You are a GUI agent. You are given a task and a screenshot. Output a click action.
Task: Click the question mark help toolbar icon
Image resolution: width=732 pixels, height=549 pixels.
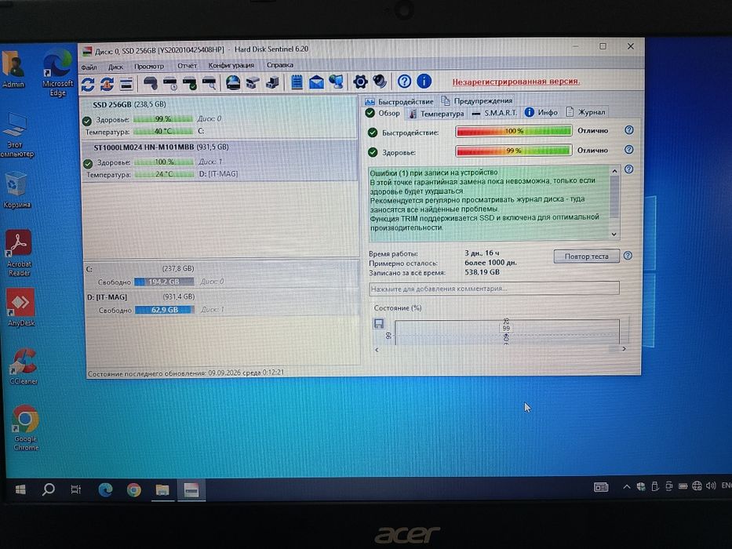click(404, 82)
